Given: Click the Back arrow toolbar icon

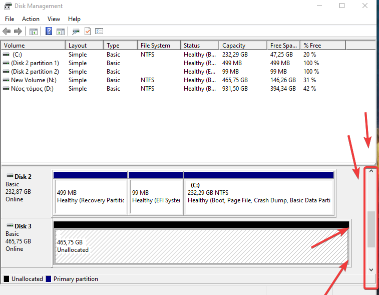Looking at the screenshot, I should (x=7, y=31).
